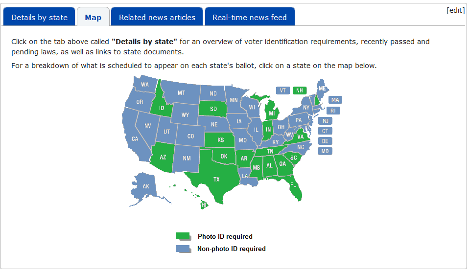Choose the CT state label box
469x274 pixels.
(325, 131)
